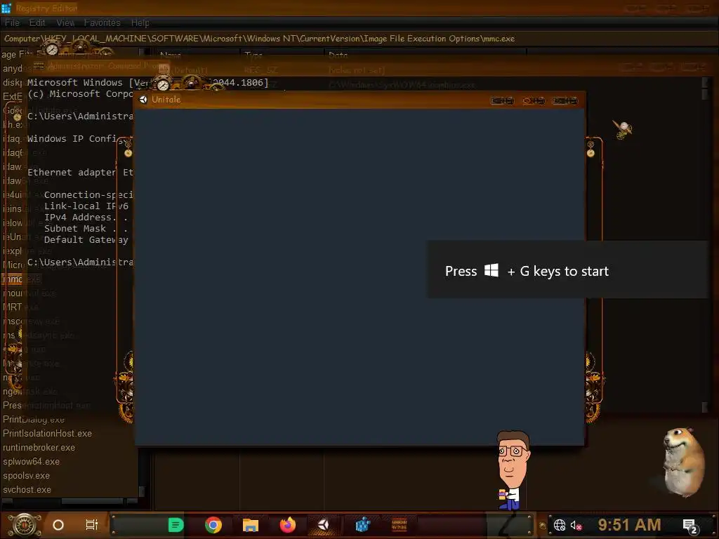Screen dimensions: 719x539
Task: Click the 'Default Gateway' line in Command Prompt
Action: pyautogui.click(x=86, y=240)
